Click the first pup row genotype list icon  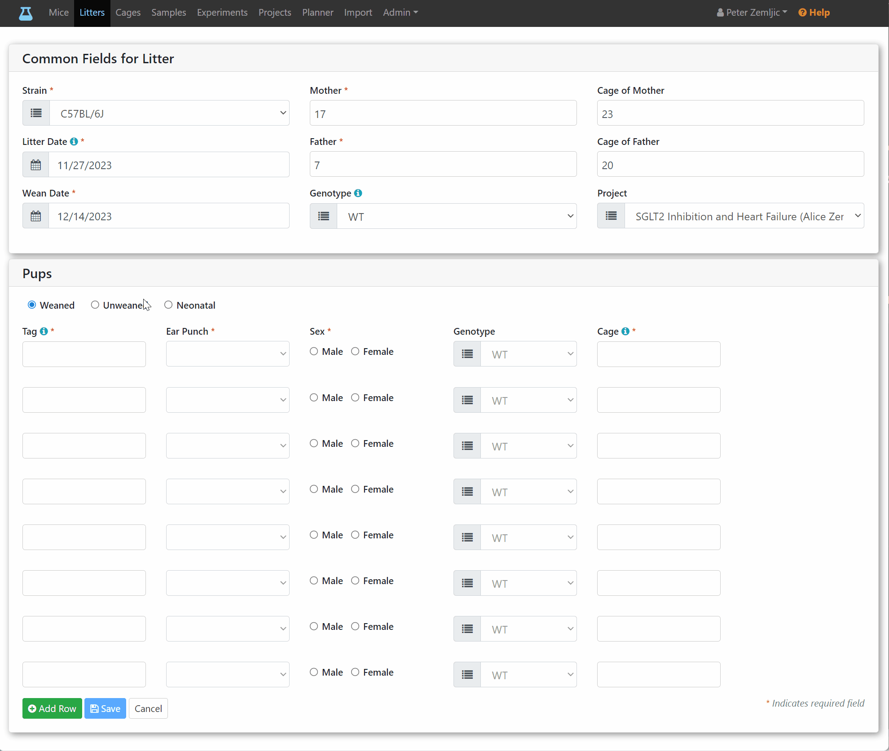467,354
